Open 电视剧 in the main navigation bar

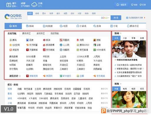48,26
